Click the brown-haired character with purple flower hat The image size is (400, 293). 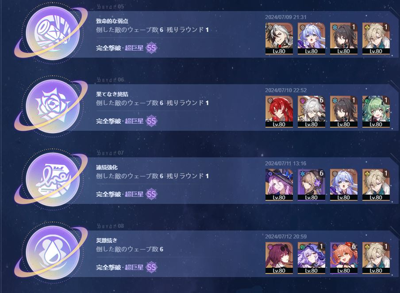312,185
